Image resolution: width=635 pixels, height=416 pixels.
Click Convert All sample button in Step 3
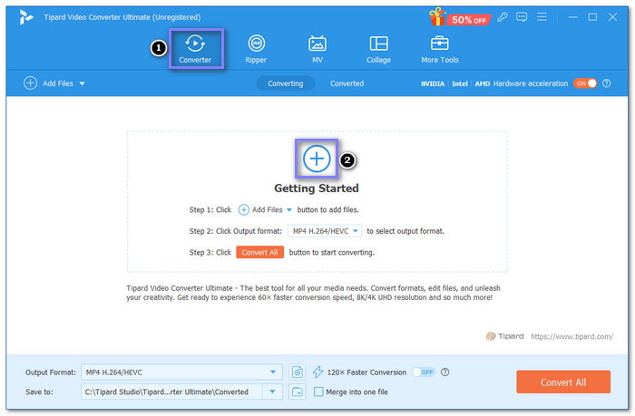point(260,252)
